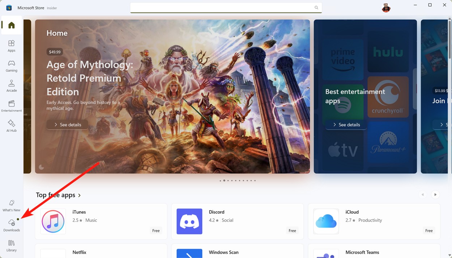This screenshot has height=258, width=452.
Task: Open the Windows Scan title text
Action: (223, 252)
